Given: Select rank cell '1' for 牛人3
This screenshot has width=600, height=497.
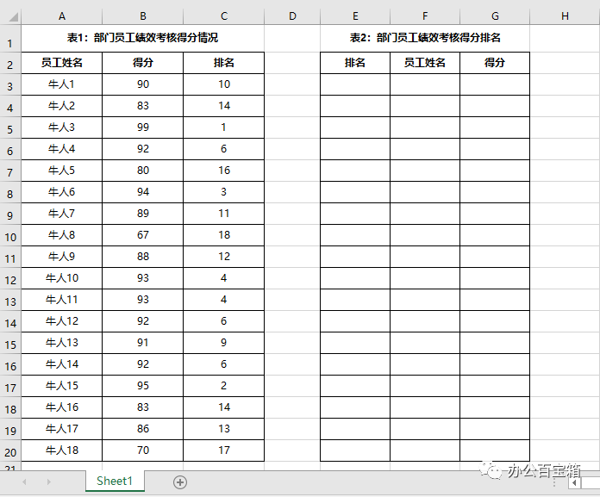Looking at the screenshot, I should pos(224,127).
